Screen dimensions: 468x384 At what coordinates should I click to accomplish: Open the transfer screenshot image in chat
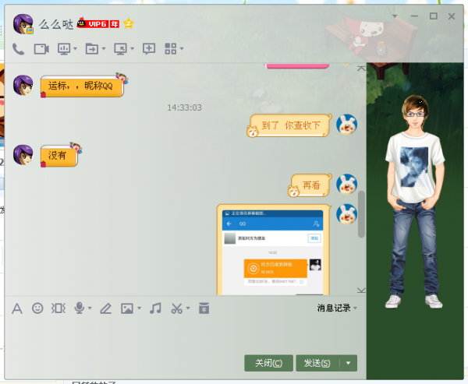[x=273, y=252]
